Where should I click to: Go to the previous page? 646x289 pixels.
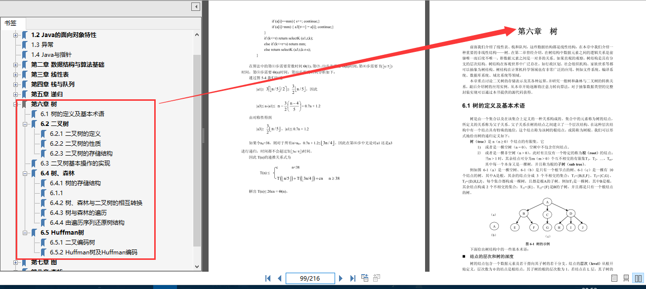(x=279, y=279)
